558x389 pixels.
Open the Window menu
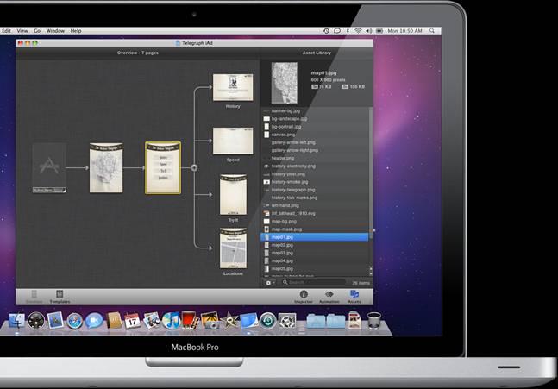[x=54, y=31]
